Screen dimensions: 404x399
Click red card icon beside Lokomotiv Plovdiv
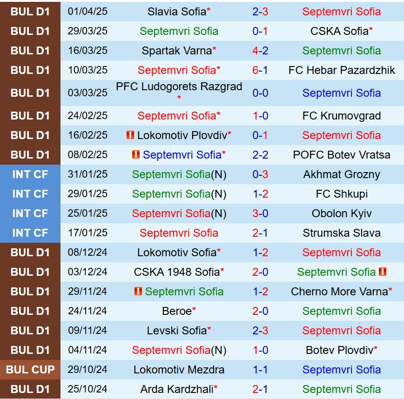point(130,135)
